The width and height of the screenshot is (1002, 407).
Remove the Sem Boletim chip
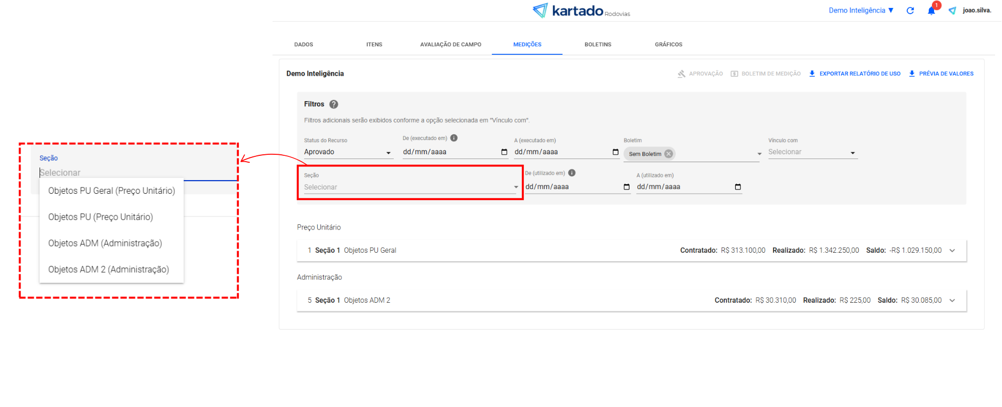668,154
